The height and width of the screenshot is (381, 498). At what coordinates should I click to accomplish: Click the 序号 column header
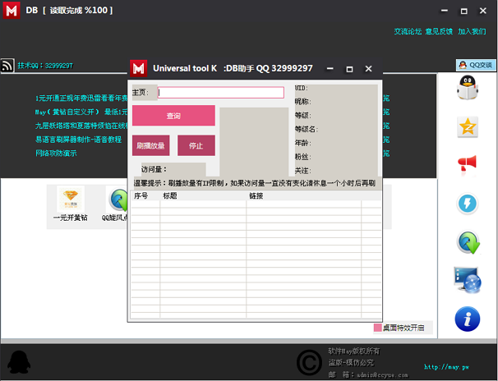point(141,195)
